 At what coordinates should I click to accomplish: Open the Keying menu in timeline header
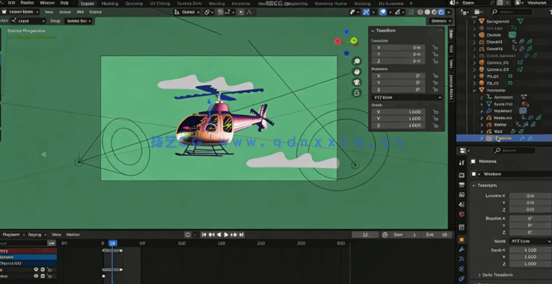(x=37, y=235)
